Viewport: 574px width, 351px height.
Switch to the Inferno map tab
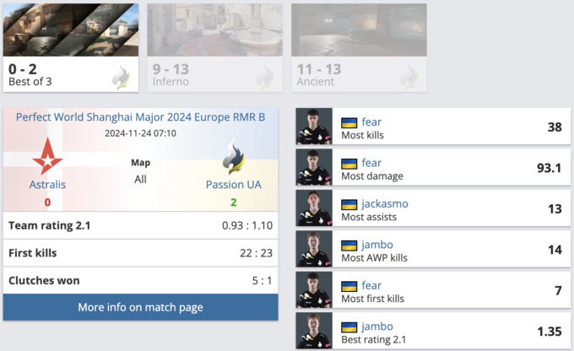(x=214, y=48)
